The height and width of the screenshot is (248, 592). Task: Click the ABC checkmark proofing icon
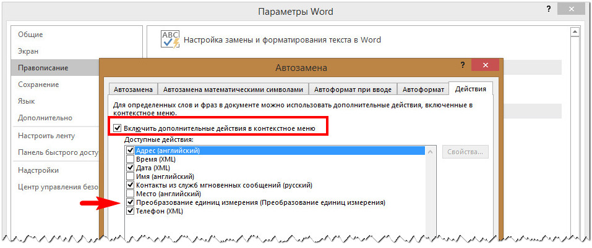(170, 39)
